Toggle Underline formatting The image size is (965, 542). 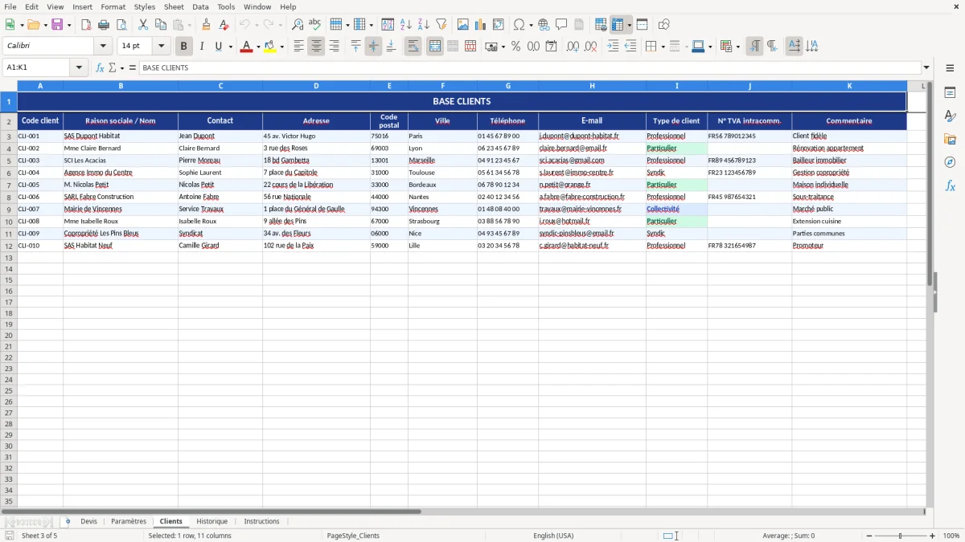point(218,47)
